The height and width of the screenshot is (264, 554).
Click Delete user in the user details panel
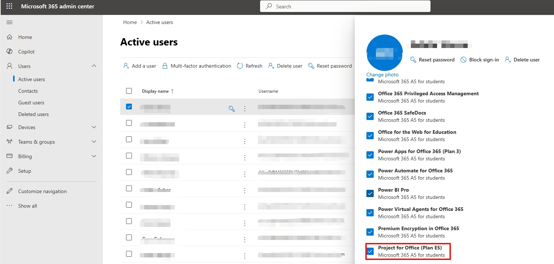(x=522, y=60)
